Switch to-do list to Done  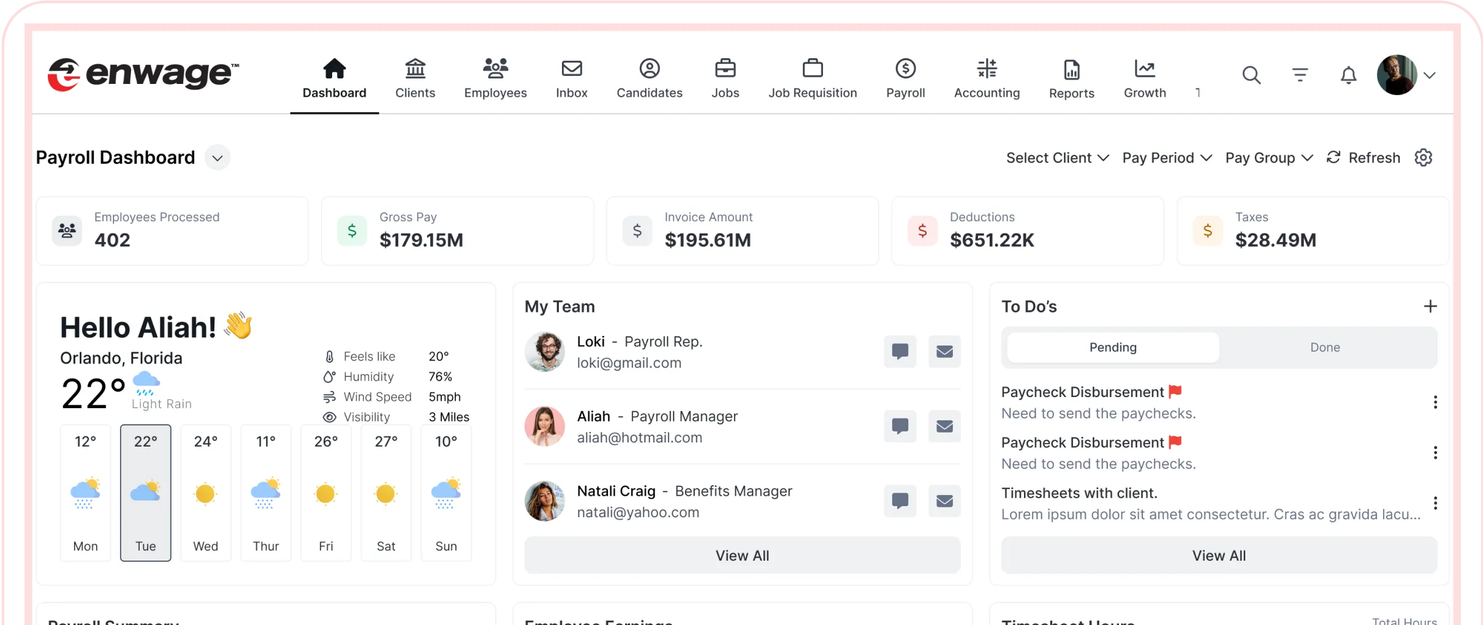coord(1325,347)
